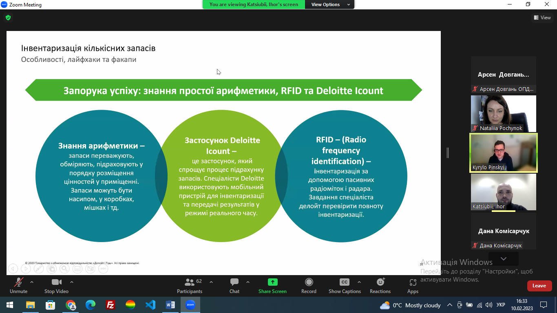Open File Explorer from the taskbar

[x=31, y=305]
